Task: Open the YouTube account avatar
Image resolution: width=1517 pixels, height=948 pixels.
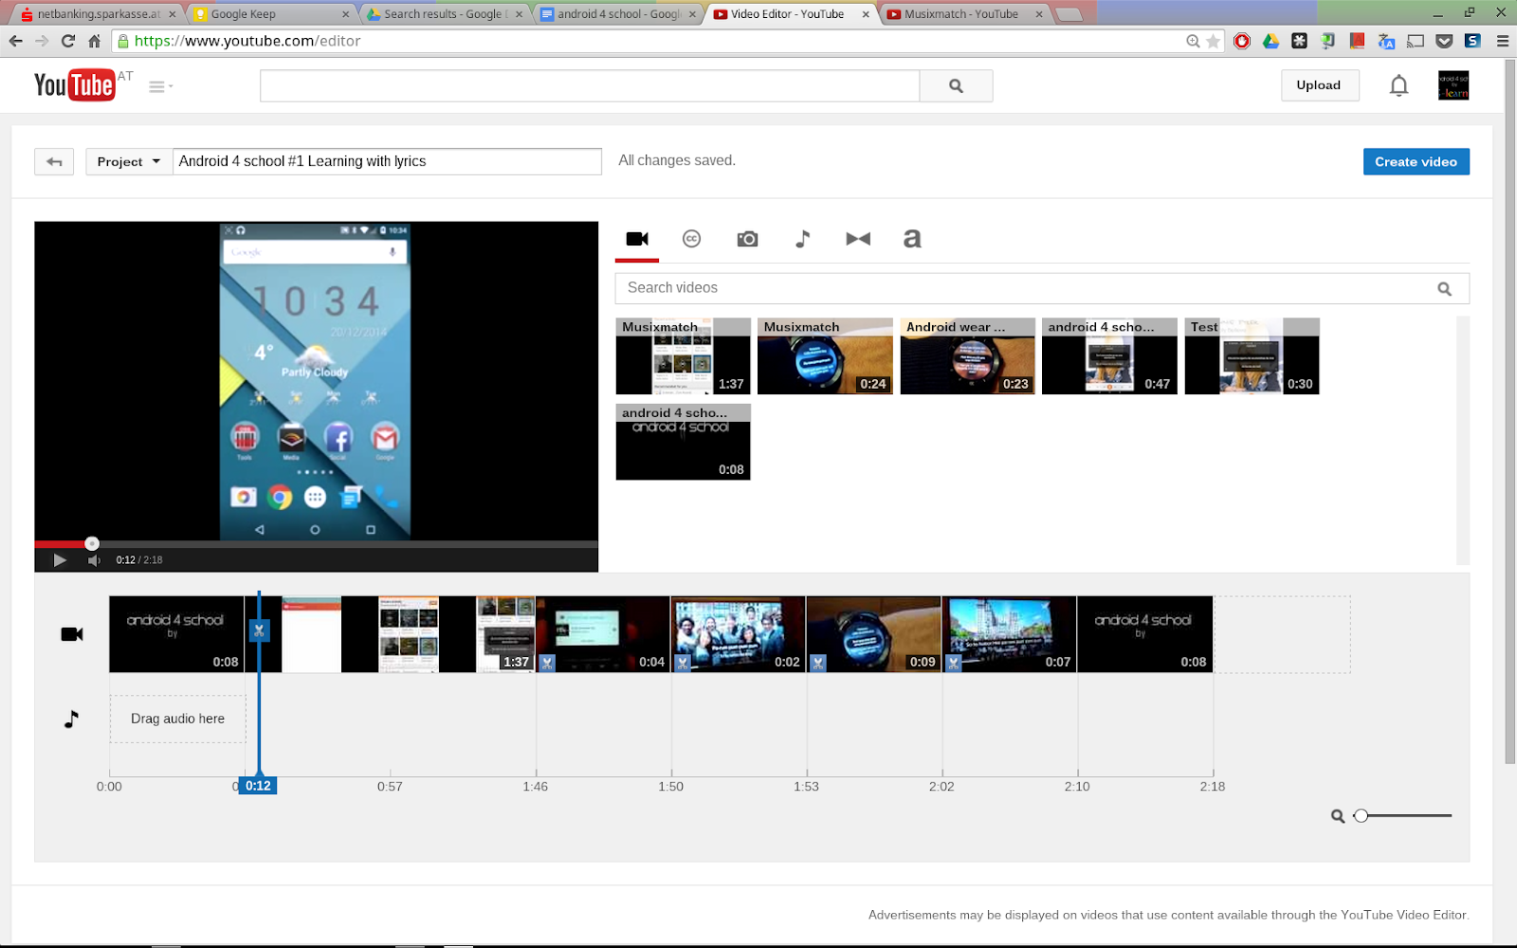Action: point(1453,85)
